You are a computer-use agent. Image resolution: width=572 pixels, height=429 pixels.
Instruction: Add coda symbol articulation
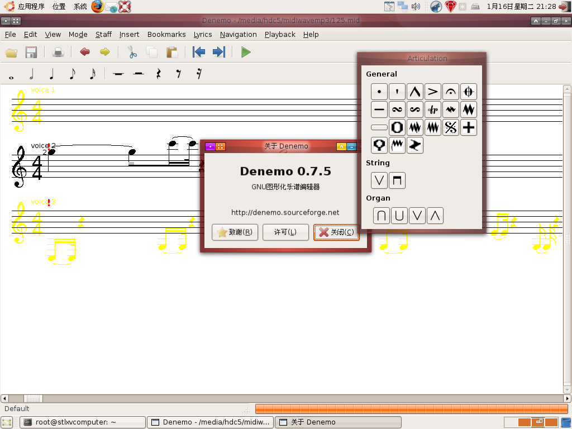469,92
